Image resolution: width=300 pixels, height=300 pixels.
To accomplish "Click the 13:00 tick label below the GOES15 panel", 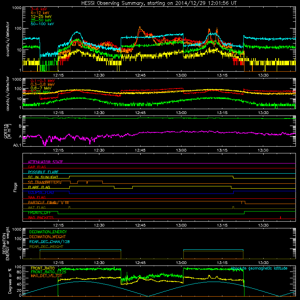I will point(181,150).
